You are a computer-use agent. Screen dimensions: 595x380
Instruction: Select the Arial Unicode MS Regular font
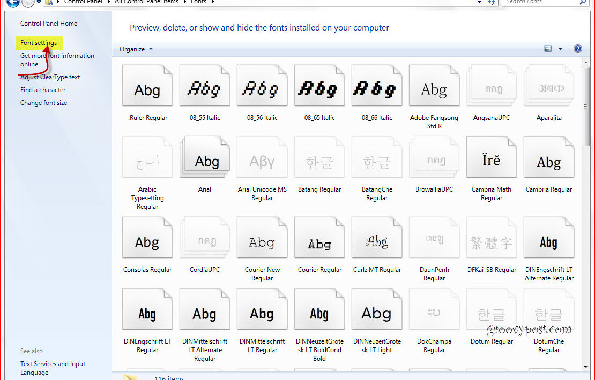coord(262,157)
